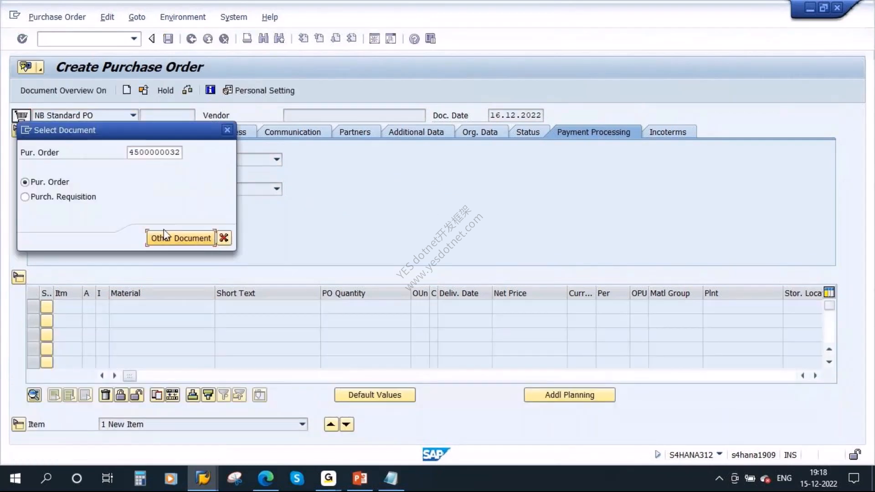This screenshot has height=492, width=875.
Task: Click Document Overview On
Action: (63, 91)
